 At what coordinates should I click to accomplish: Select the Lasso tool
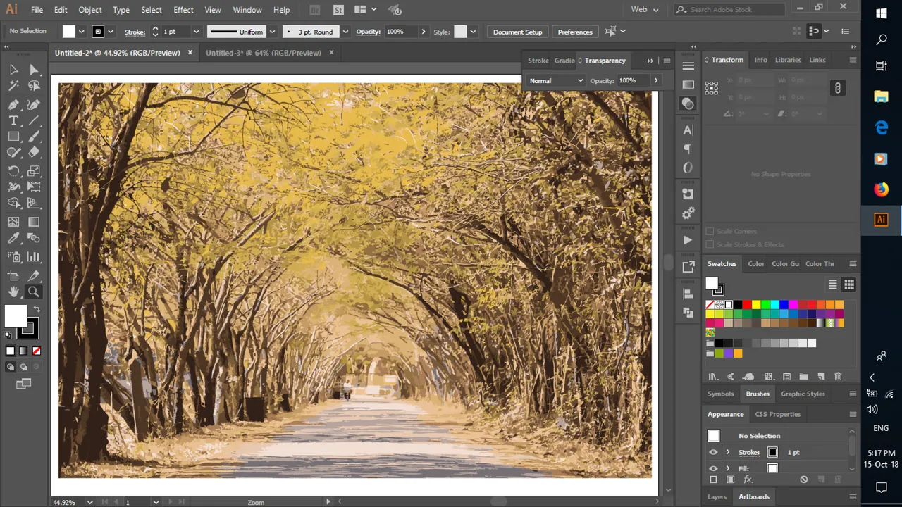(34, 86)
